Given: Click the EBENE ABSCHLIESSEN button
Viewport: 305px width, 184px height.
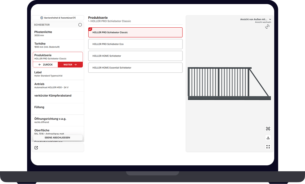Looking at the screenshot, I should click(58, 138).
